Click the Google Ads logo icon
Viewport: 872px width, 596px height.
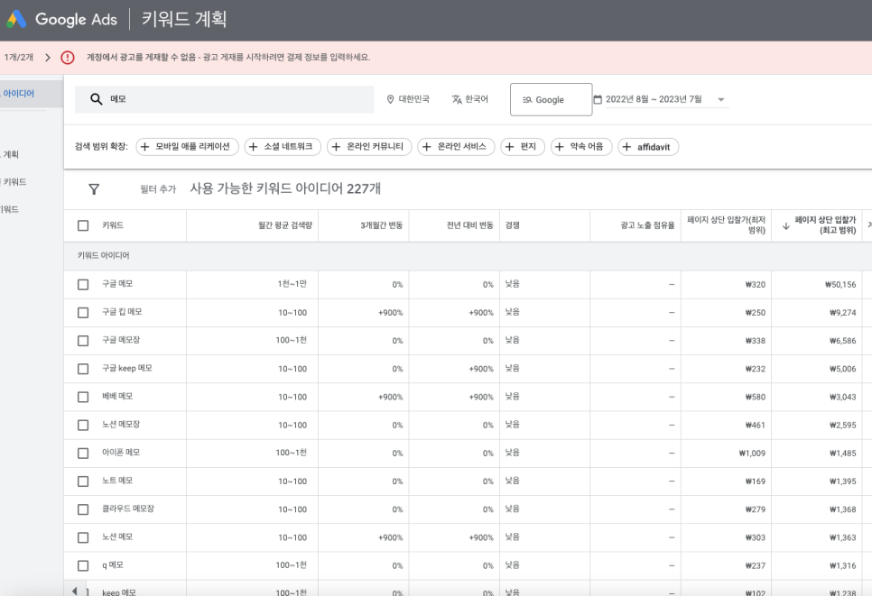(x=16, y=19)
